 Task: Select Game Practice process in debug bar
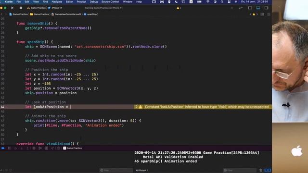[73, 148]
